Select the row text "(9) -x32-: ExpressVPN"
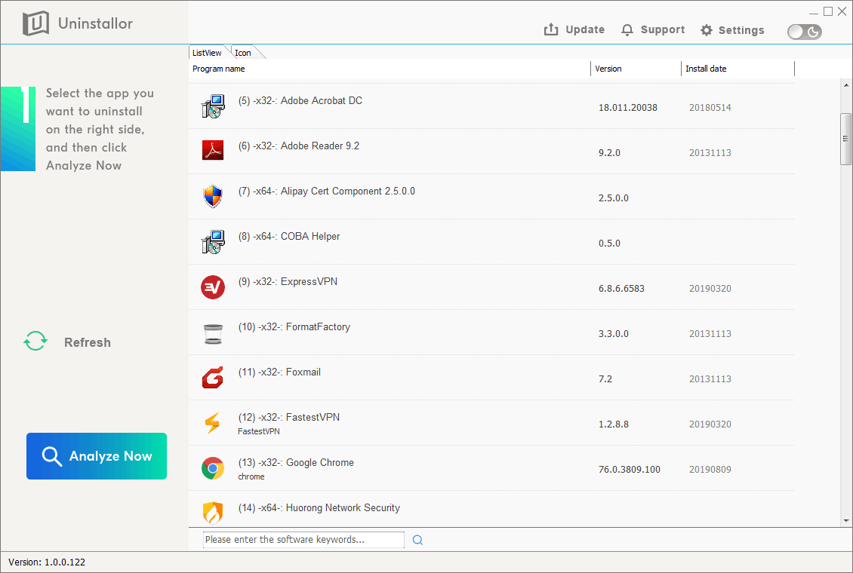 click(x=288, y=281)
